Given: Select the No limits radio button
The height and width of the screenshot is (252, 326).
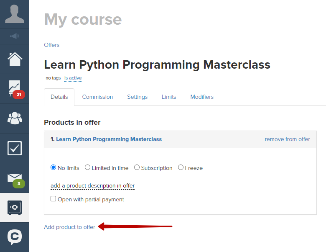Looking at the screenshot, I should pyautogui.click(x=53, y=167).
